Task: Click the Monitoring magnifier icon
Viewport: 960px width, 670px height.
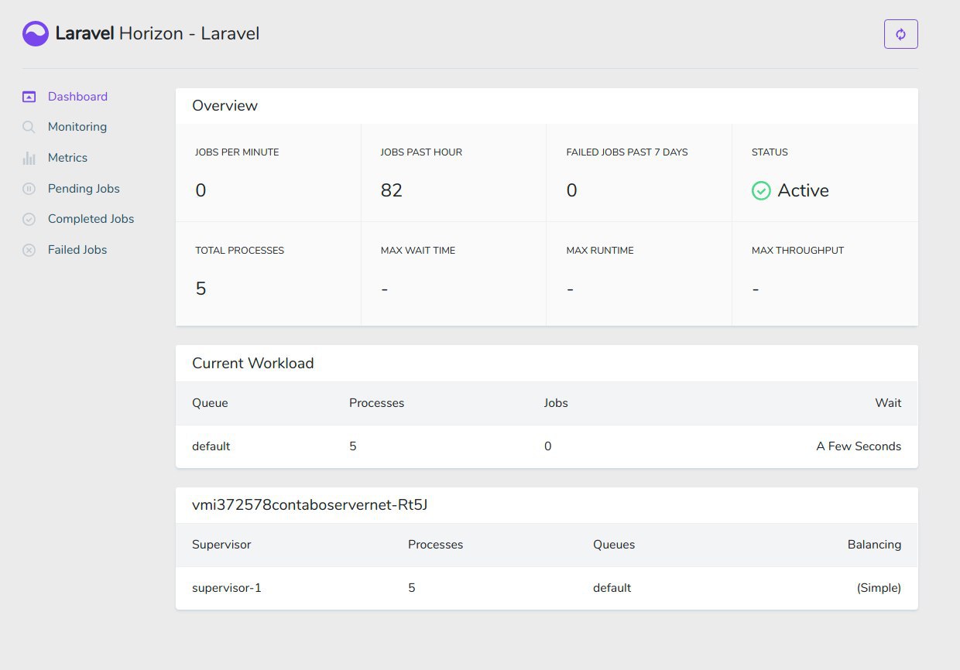Action: (29, 127)
